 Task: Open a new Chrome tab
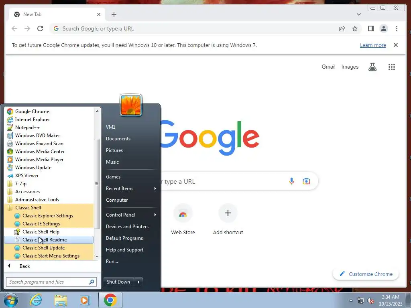pyautogui.click(x=114, y=14)
